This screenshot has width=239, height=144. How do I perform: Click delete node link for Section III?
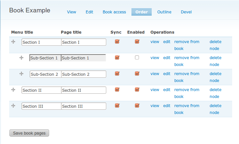pos(215,109)
